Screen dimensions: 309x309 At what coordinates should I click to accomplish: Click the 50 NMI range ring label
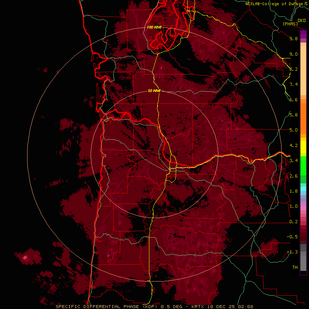[154, 91]
